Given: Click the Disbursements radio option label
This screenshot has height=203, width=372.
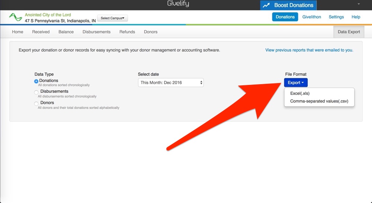Looking at the screenshot, I should pyautogui.click(x=54, y=91).
